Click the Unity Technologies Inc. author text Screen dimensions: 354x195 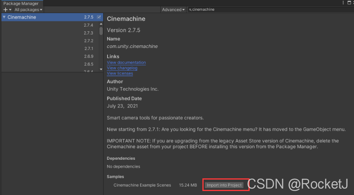tap(133, 89)
